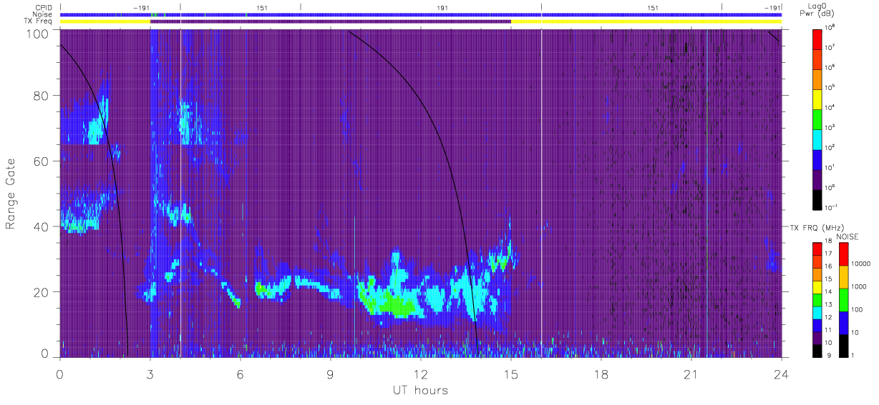Click the 'UT hours' x-axis title
This screenshot has height=405, width=879.
click(x=419, y=390)
